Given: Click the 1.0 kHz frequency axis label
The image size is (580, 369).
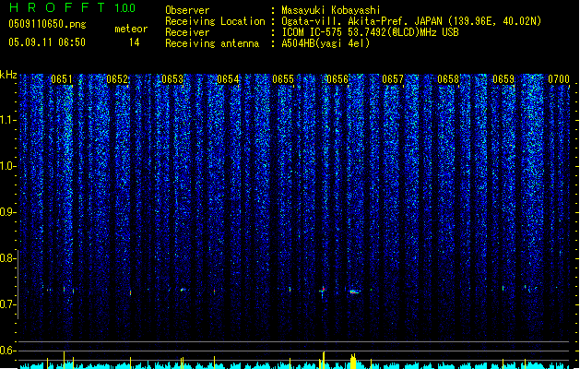Looking at the screenshot, I should pyautogui.click(x=7, y=166).
